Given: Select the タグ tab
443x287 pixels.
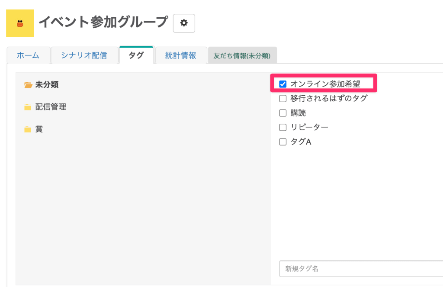Looking at the screenshot, I should coord(136,55).
